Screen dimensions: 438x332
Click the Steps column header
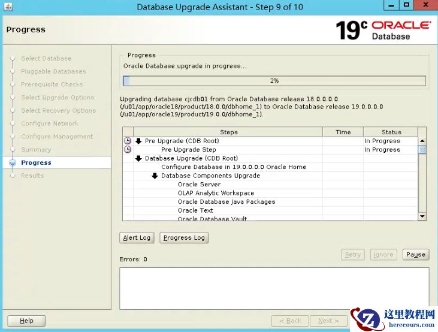pos(228,132)
